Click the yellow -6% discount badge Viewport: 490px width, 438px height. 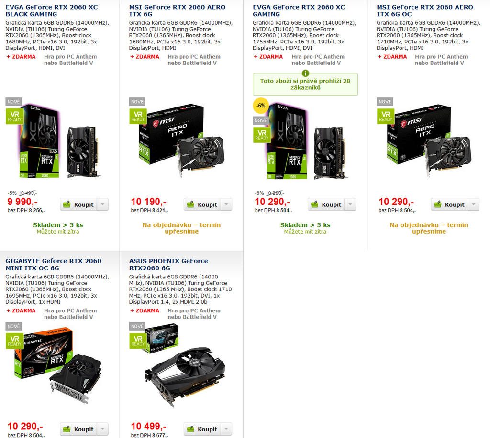(261, 106)
